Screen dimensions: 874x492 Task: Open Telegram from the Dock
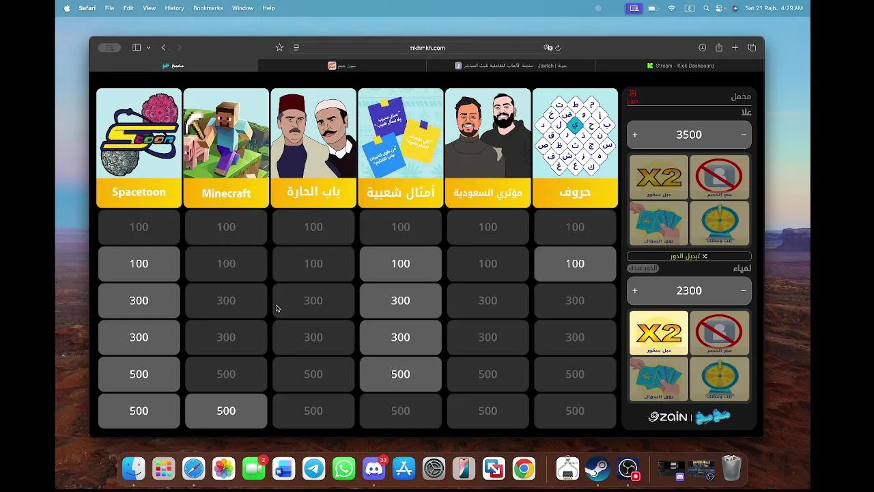(x=314, y=469)
